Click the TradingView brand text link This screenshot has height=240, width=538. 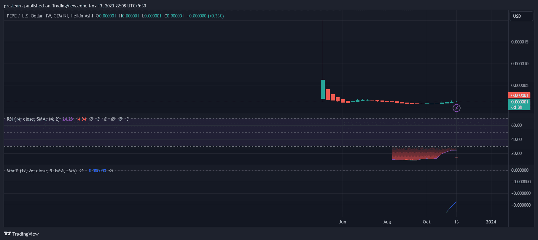tap(26, 234)
